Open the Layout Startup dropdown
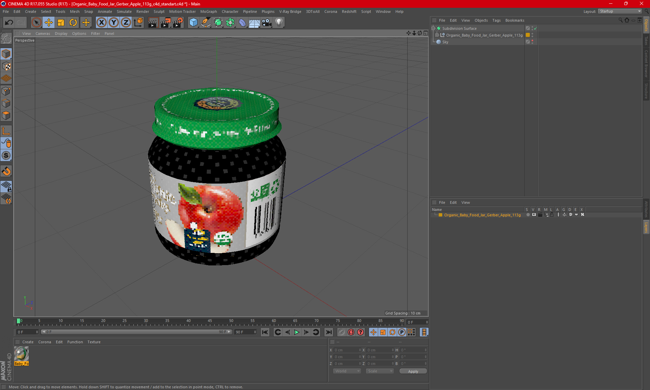Screen dimensions: 650x390 pos(620,11)
